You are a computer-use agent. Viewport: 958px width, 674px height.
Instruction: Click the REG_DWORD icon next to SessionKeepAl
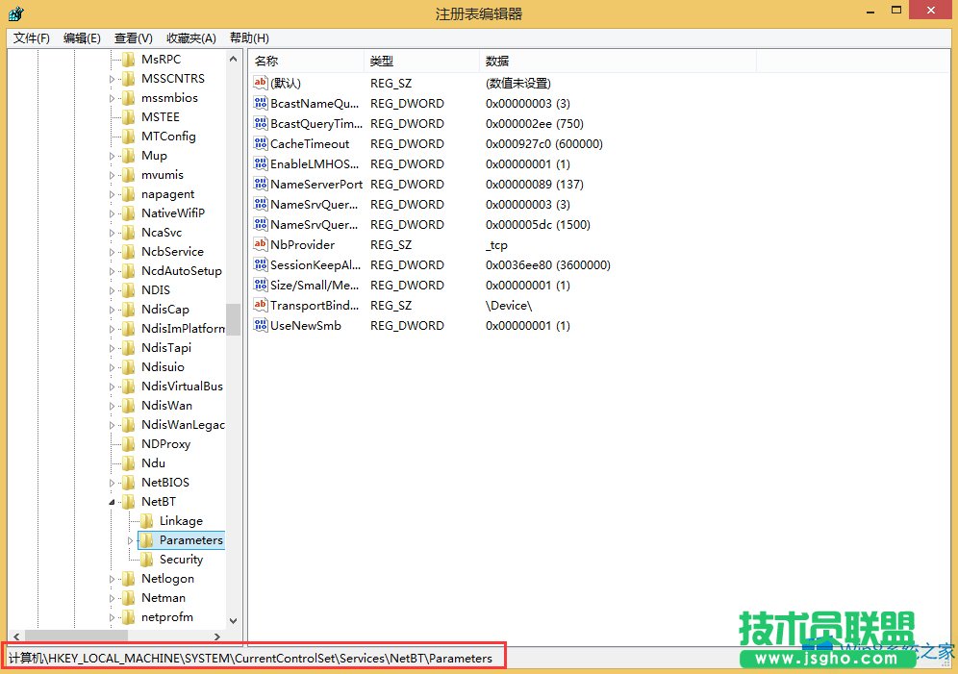(x=259, y=264)
